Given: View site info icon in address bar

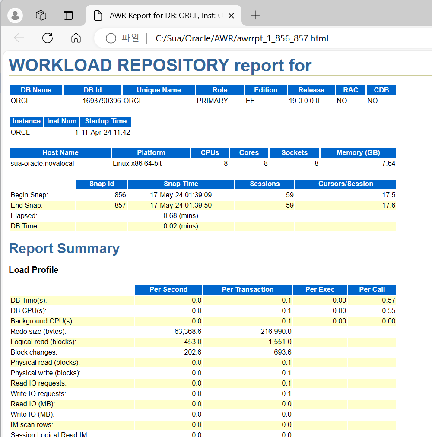Looking at the screenshot, I should 111,38.
